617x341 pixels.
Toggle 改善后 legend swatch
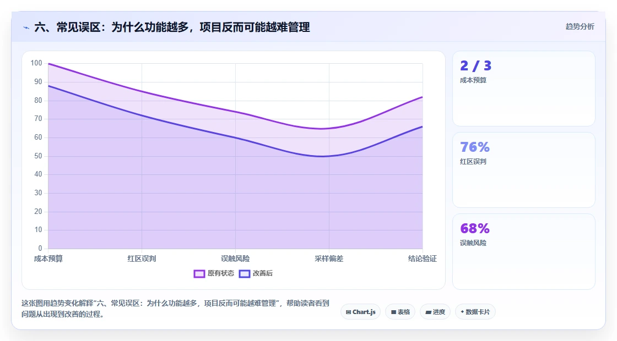(x=245, y=273)
